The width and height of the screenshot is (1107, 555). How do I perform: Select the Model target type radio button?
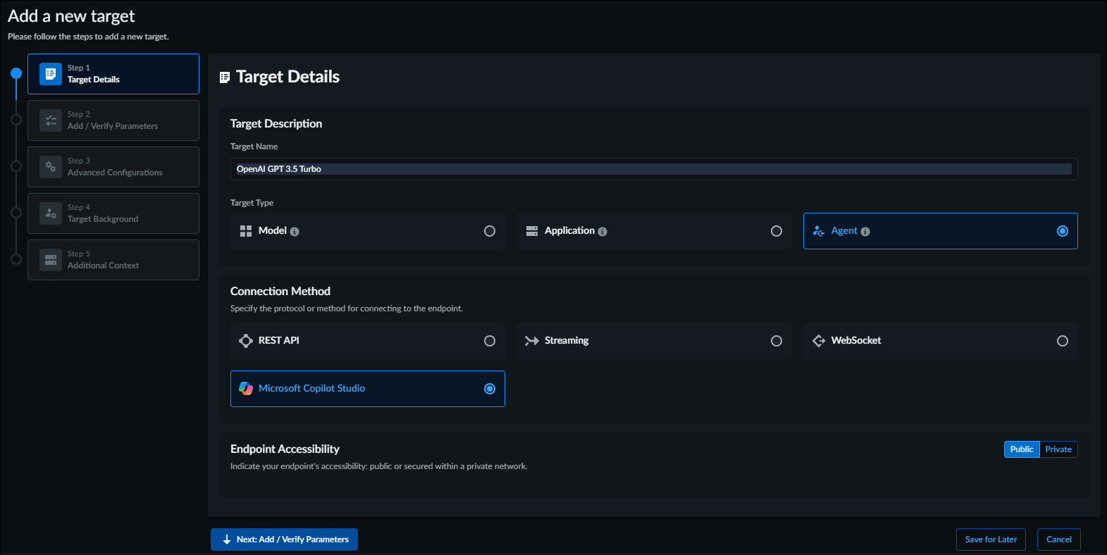(490, 231)
